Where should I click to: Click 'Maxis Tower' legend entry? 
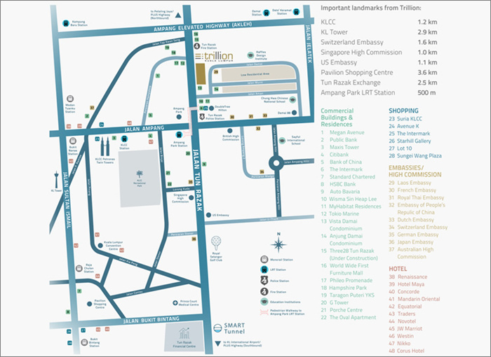[x=344, y=147]
